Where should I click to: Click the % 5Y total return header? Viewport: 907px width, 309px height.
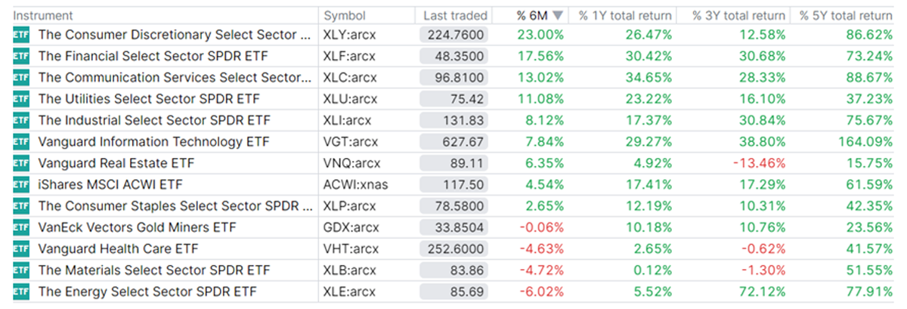coord(846,16)
